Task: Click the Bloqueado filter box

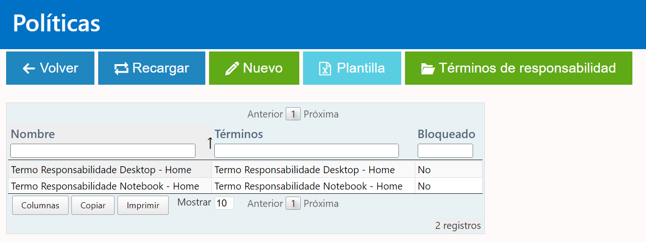Action: (445, 151)
